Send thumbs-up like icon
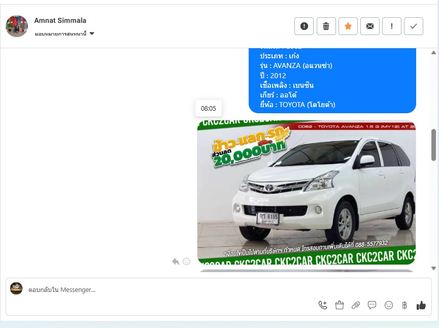This screenshot has height=328, width=439. 421,305
